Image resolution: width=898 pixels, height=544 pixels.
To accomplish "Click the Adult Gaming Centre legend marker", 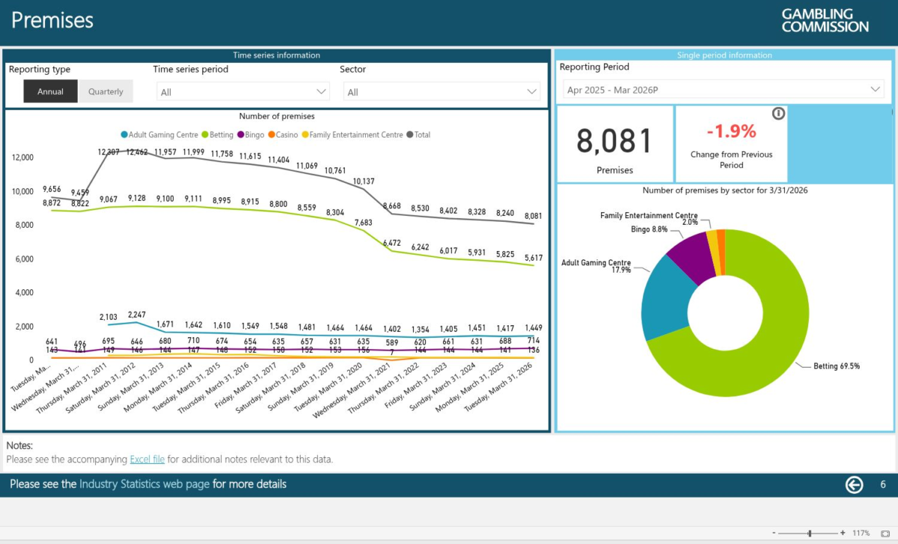I will point(124,135).
